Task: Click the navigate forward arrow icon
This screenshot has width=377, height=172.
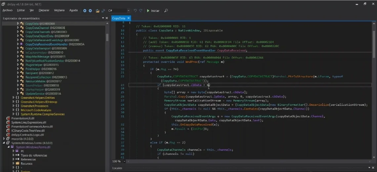Action: [90, 11]
